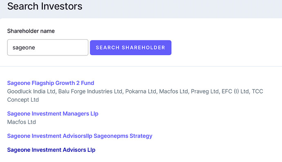The height and width of the screenshot is (162, 282).
Task: Click TCC at end of first holdings line
Action: click(257, 91)
